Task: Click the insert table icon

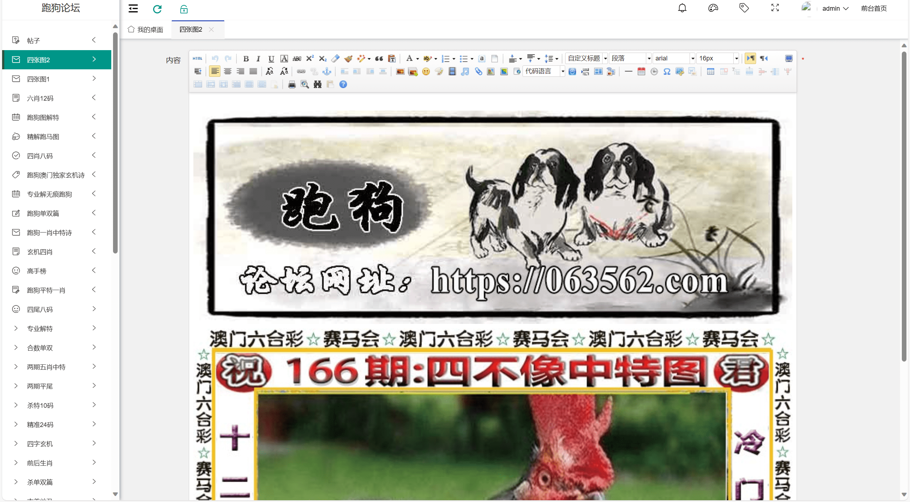Action: 710,71
